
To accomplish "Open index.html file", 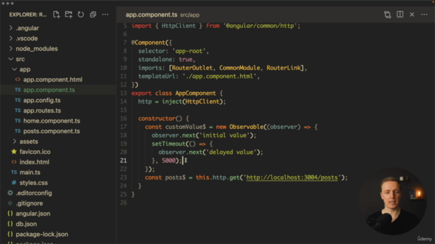I will pyautogui.click(x=34, y=162).
